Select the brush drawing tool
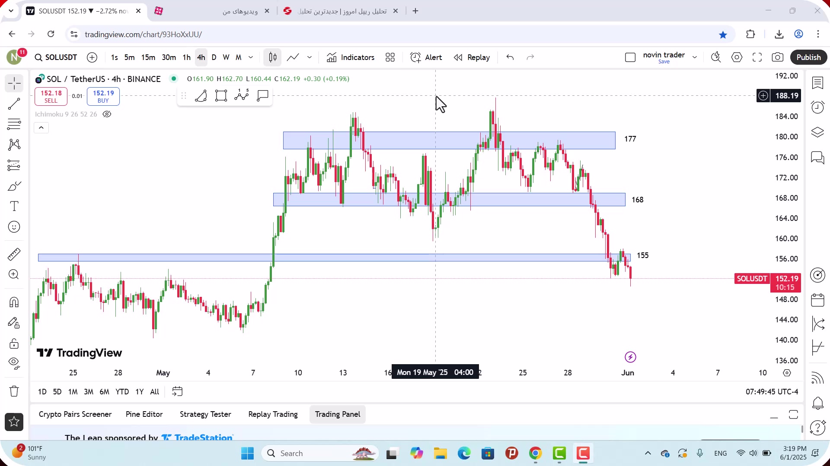 click(x=14, y=186)
